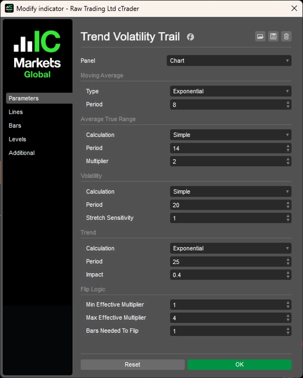Select the Levels tab
This screenshot has height=378, width=303.
(17, 139)
